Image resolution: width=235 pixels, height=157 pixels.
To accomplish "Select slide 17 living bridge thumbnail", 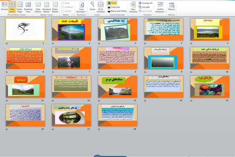I will coord(71,115).
